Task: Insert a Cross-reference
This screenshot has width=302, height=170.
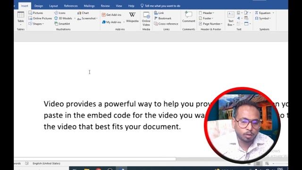Action: click(x=166, y=24)
